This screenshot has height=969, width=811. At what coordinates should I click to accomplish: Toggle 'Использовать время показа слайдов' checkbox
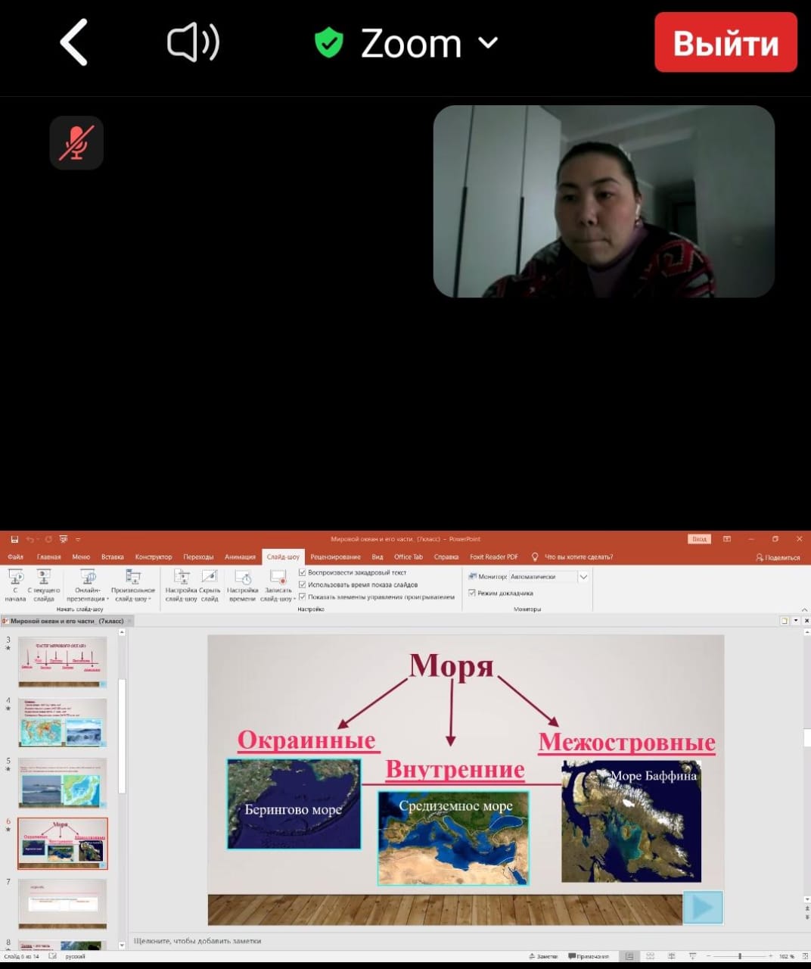[x=303, y=584]
